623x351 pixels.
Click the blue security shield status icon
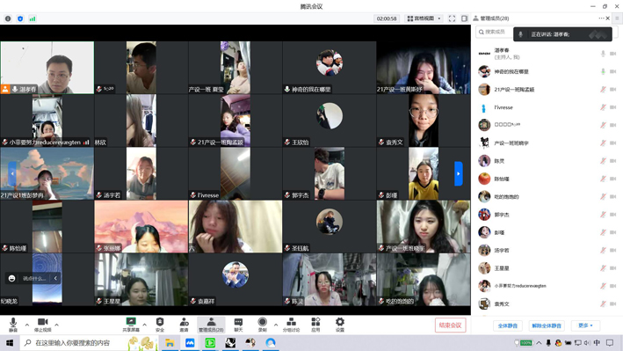[20, 18]
